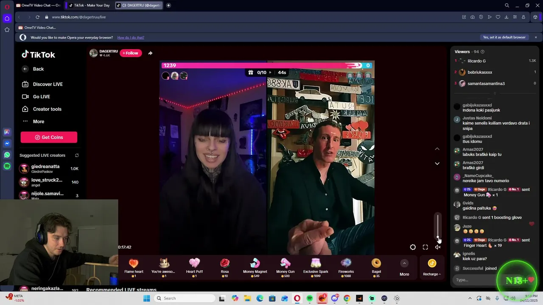
Task: Expand More gifts chevron
Action: [x=404, y=263]
